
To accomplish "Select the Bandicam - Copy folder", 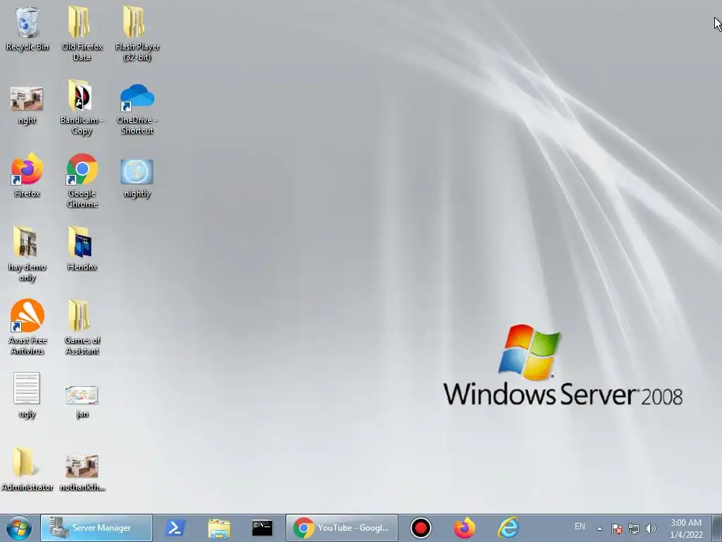I will point(82,107).
